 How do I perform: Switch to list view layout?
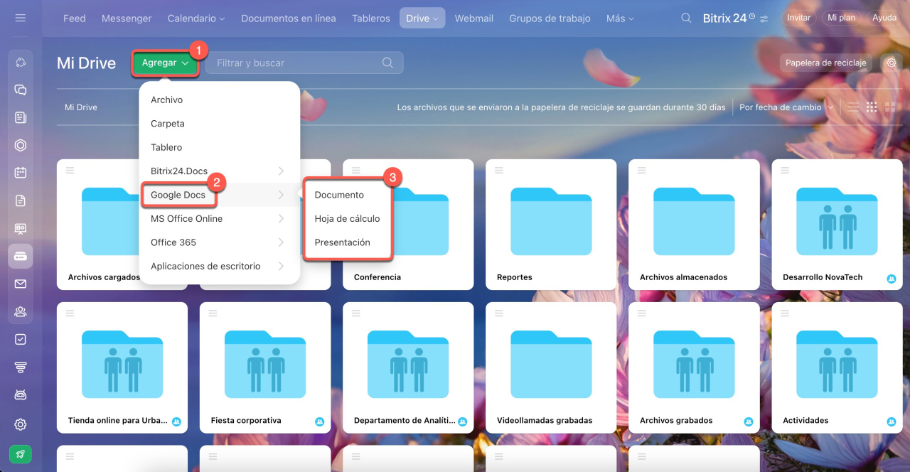point(853,107)
